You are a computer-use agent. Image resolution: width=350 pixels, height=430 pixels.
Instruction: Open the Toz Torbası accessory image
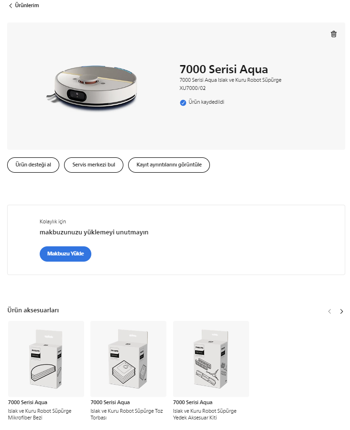[x=128, y=359]
